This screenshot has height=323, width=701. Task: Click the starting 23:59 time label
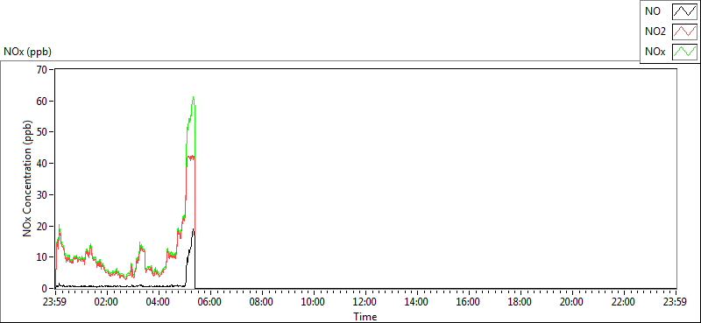[x=54, y=301]
